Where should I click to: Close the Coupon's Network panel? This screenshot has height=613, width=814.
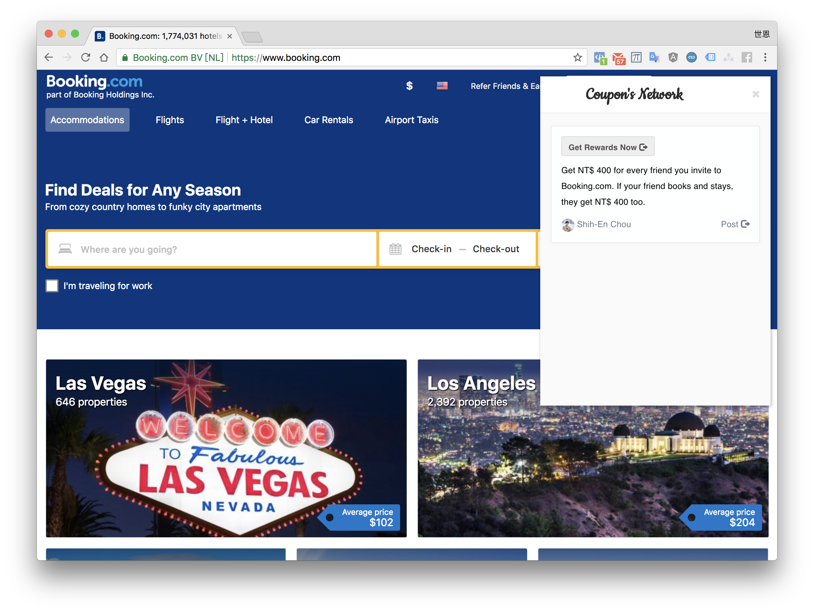(x=756, y=94)
